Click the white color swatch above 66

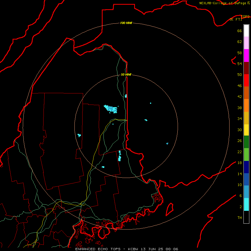coord(246,31)
